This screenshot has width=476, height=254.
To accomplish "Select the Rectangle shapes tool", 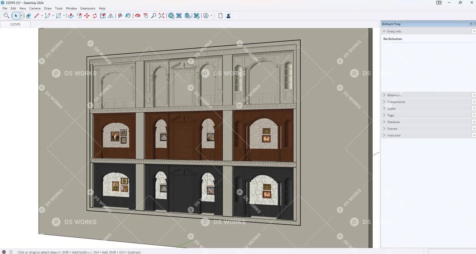I will 58,16.
